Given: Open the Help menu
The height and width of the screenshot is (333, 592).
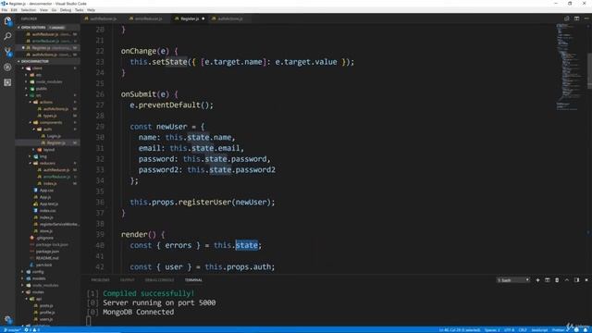Looking at the screenshot, I should [91, 10].
